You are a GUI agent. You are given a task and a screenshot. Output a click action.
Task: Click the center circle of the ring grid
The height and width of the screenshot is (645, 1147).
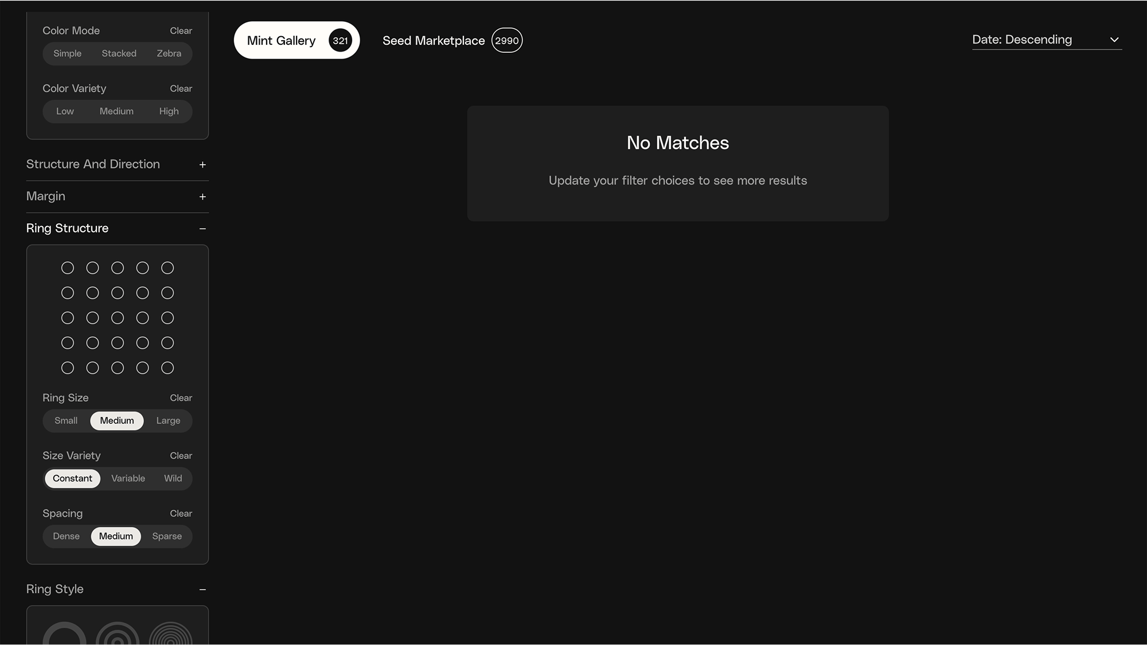tap(118, 318)
